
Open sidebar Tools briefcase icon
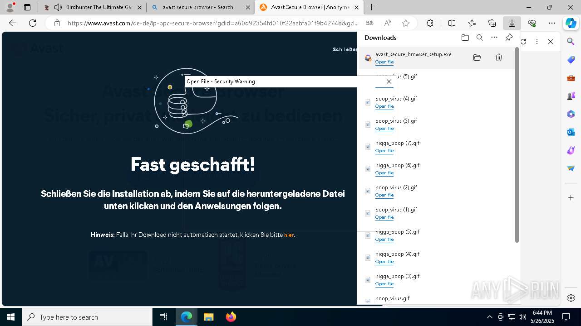point(571,78)
